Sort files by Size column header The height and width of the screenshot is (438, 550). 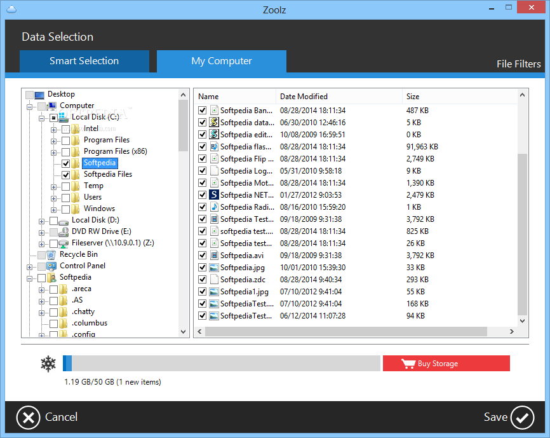coord(460,97)
